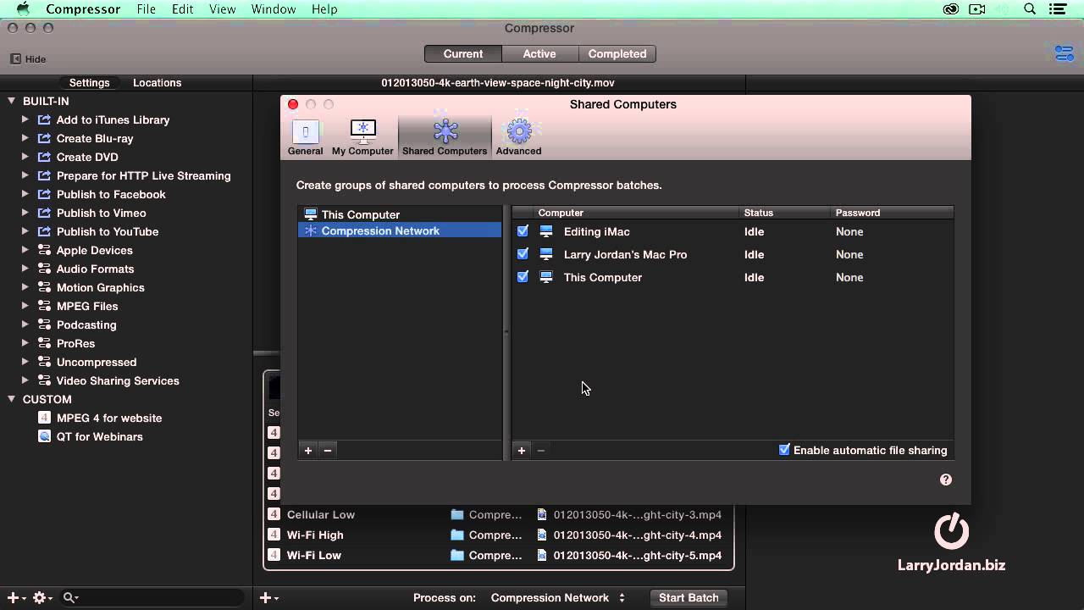1084x610 pixels.
Task: Select the Wi-Fi High output row
Action: (x=499, y=535)
